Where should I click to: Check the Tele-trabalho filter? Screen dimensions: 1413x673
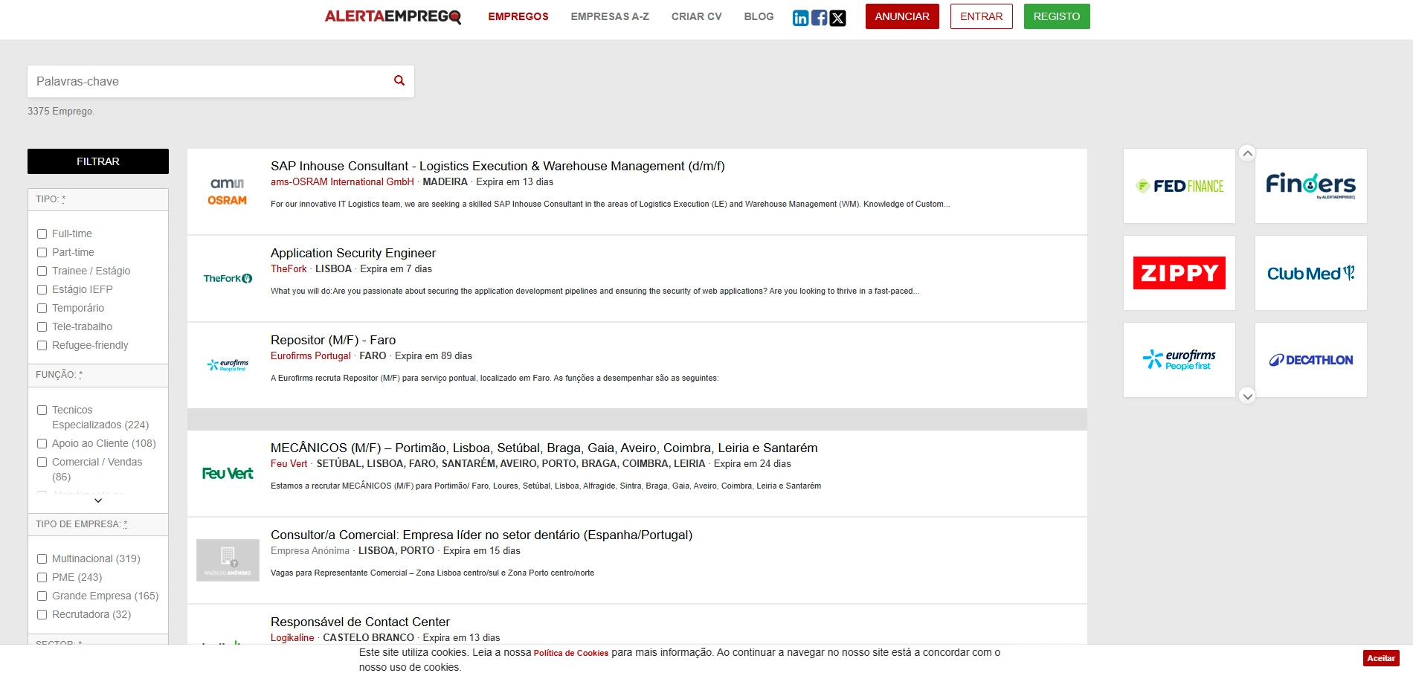pos(42,326)
